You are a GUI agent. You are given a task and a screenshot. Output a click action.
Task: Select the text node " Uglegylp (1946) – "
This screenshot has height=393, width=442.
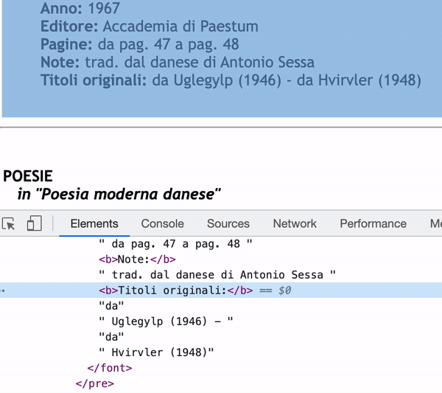166,321
